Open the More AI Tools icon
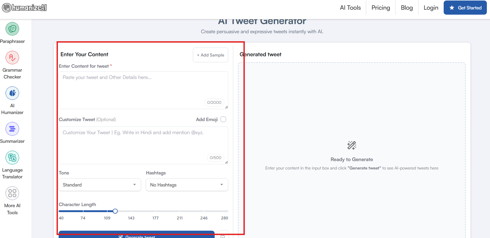The height and width of the screenshot is (238, 490). pyautogui.click(x=12, y=193)
